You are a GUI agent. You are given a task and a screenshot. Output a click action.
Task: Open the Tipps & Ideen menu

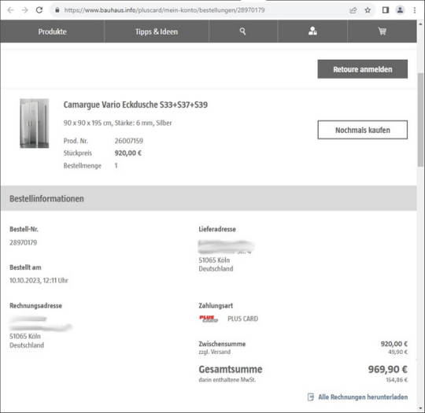click(157, 31)
